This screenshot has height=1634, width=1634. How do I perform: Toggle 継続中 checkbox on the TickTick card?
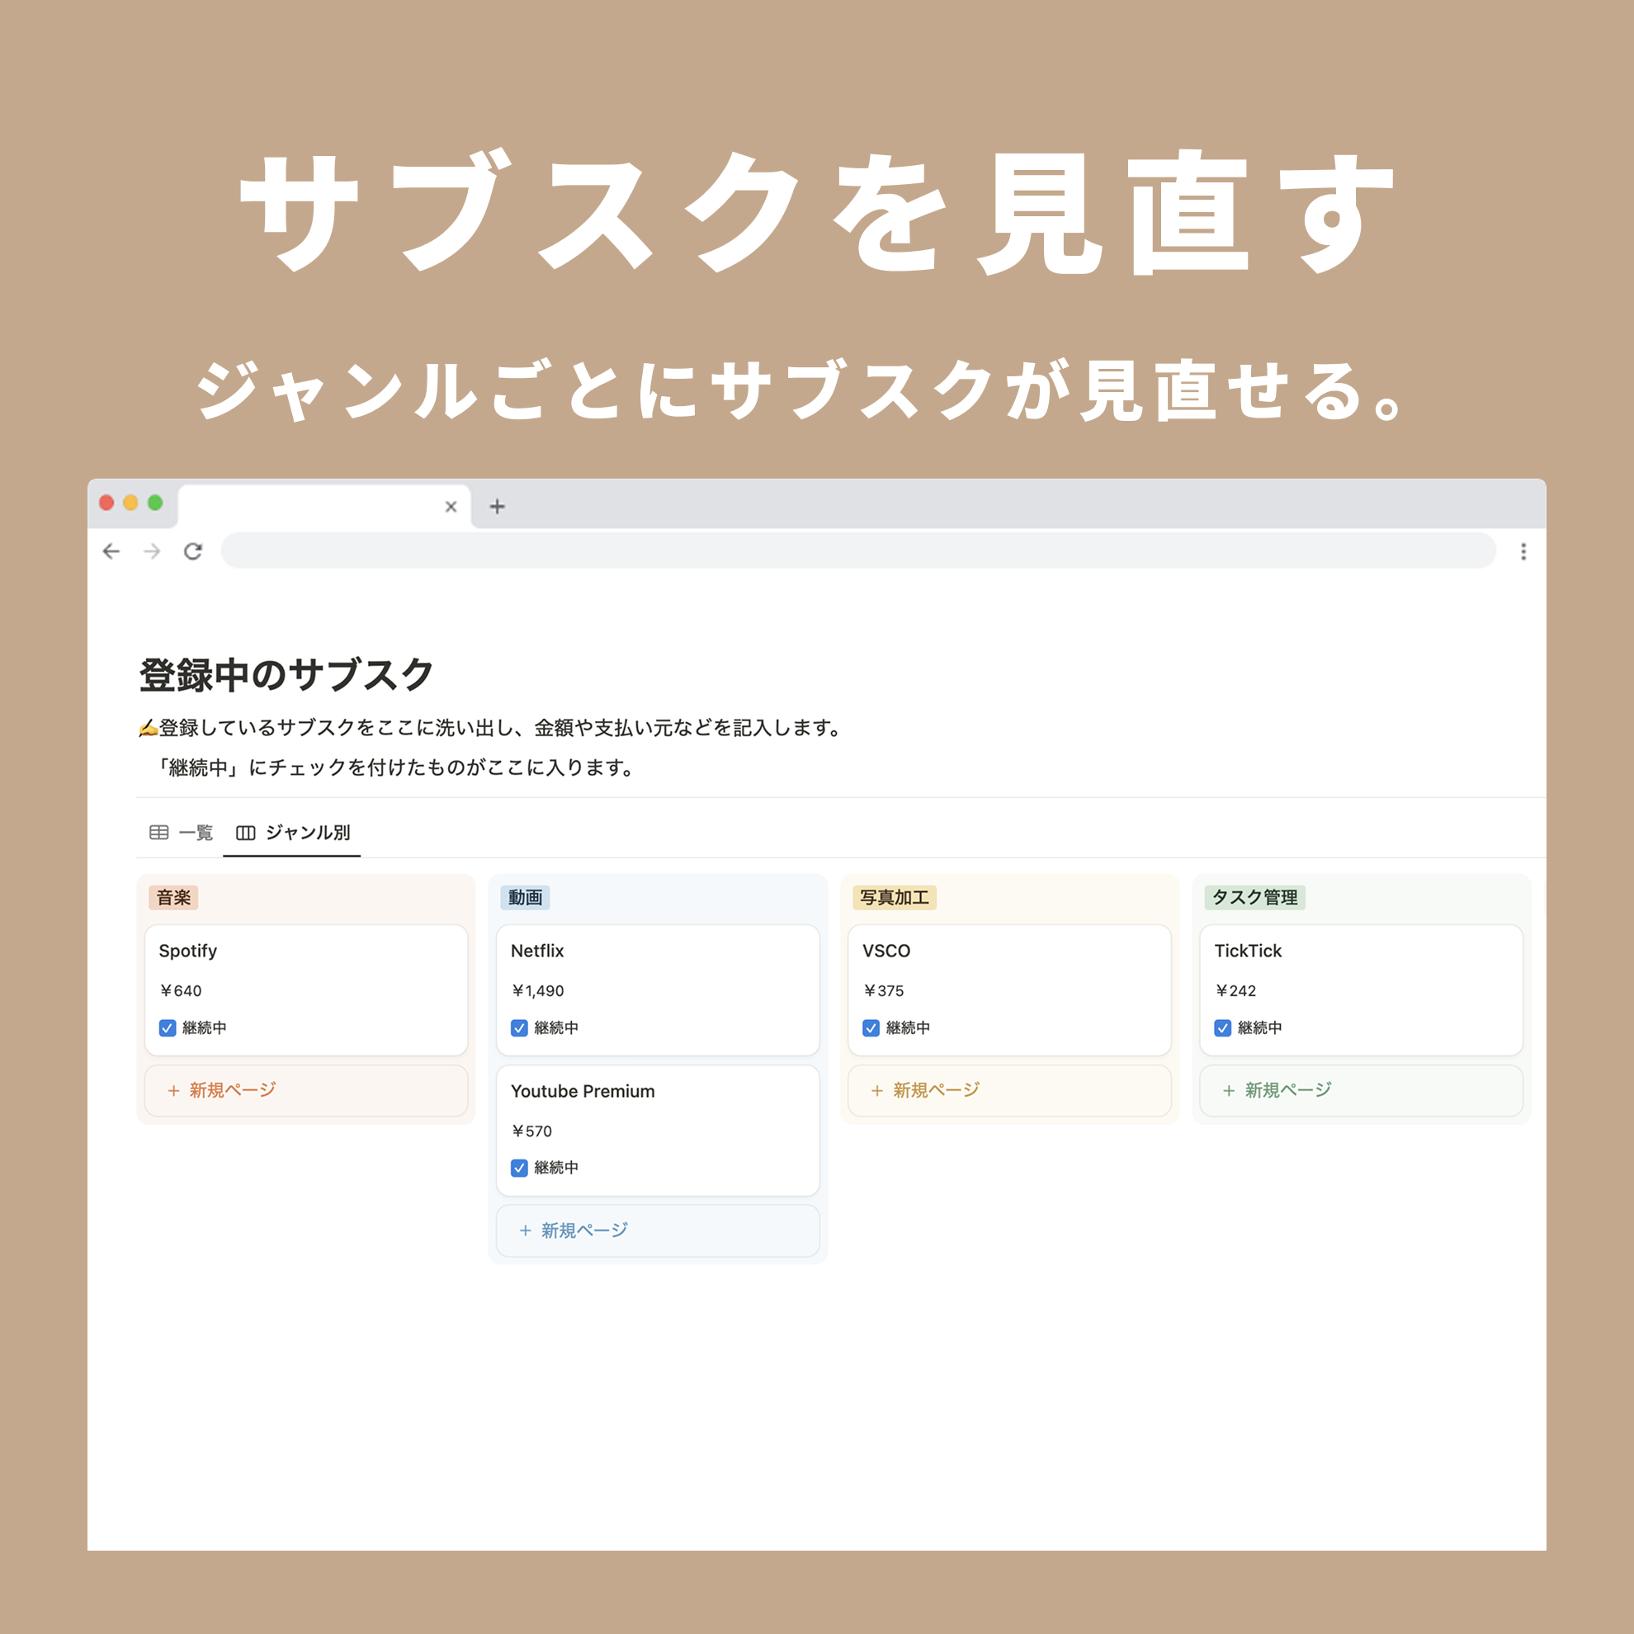pyautogui.click(x=1223, y=1027)
